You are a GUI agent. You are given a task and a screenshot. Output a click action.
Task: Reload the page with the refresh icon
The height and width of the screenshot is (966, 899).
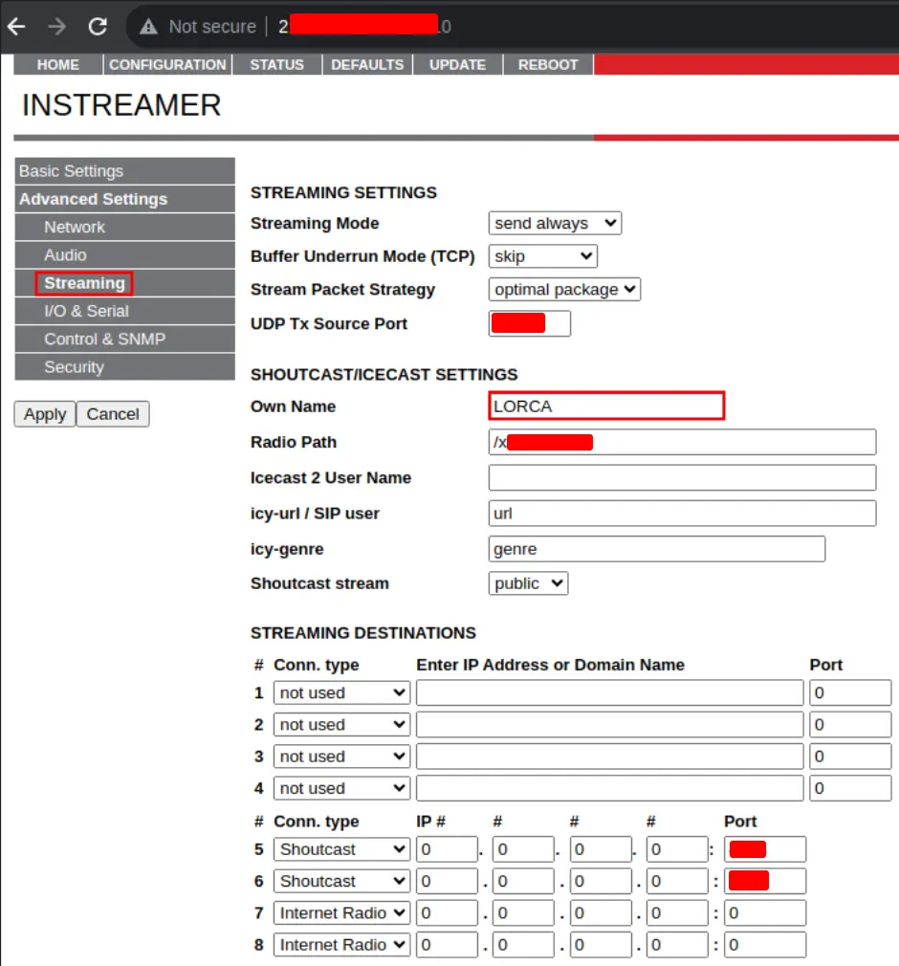point(98,27)
